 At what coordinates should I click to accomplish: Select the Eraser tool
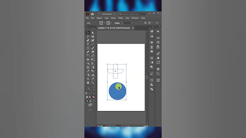(93, 52)
